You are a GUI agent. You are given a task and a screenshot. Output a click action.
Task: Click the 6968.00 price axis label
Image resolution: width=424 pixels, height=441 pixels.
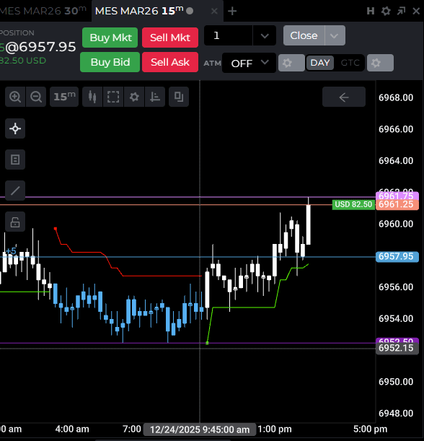[396, 97]
